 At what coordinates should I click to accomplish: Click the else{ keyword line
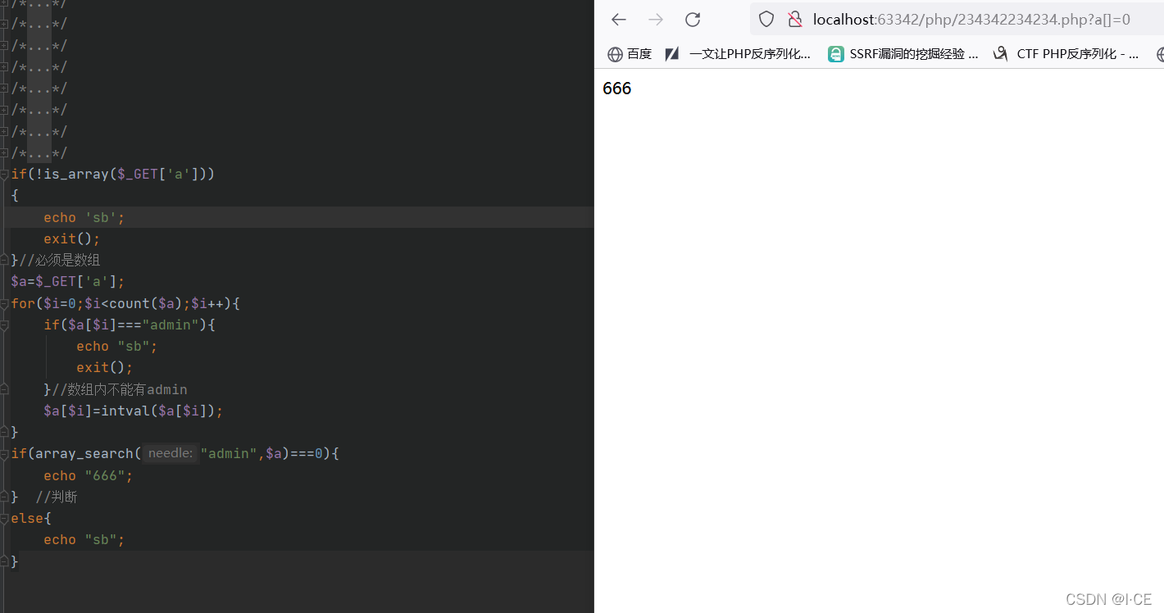point(31,518)
